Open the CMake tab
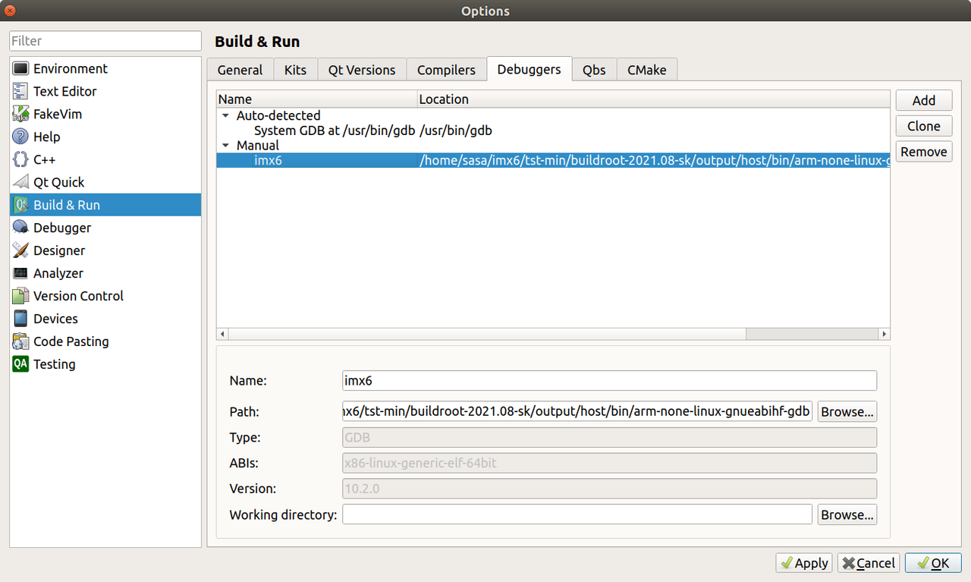Viewport: 971px width, 582px height. [646, 70]
